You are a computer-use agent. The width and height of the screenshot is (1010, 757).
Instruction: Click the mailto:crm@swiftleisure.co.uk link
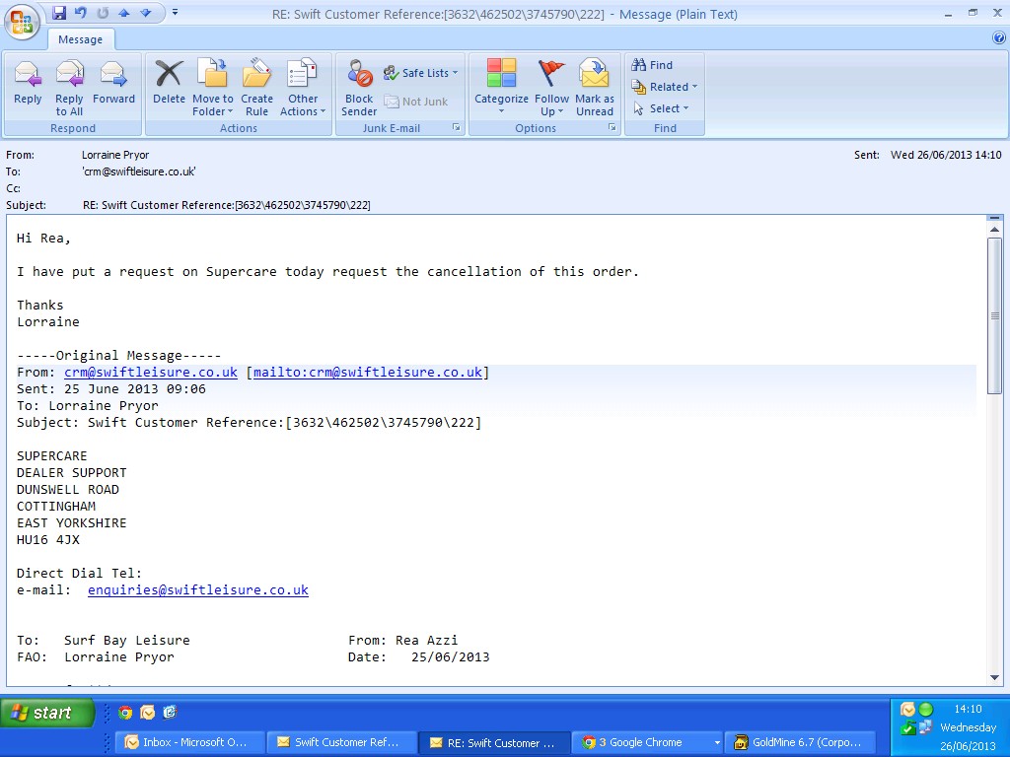pos(368,372)
